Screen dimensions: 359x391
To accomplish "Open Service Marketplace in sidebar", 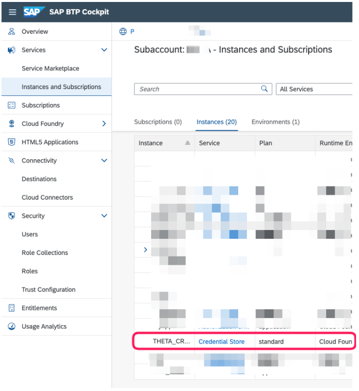I will tap(56, 69).
